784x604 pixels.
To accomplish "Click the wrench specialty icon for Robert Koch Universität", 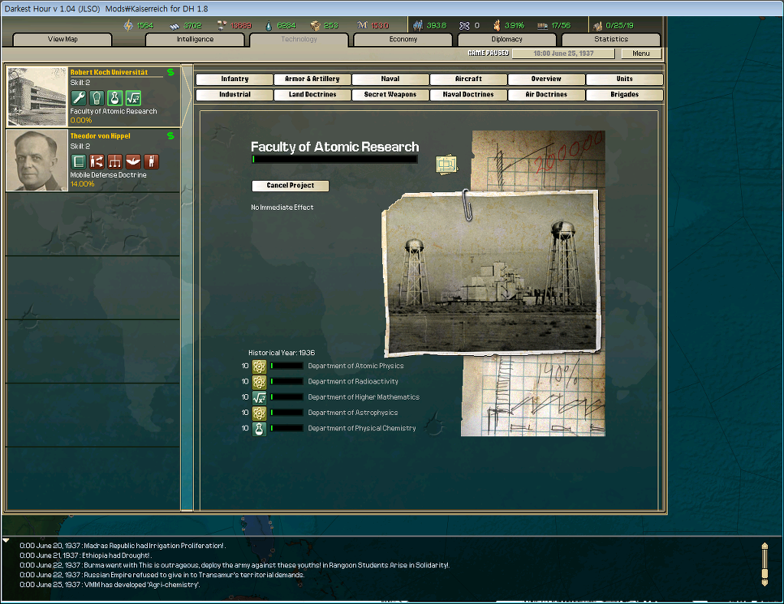I will click(x=78, y=98).
